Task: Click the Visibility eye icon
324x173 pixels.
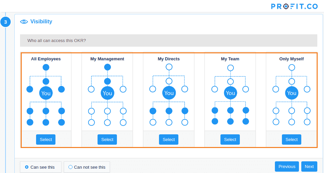Action: [x=24, y=22]
